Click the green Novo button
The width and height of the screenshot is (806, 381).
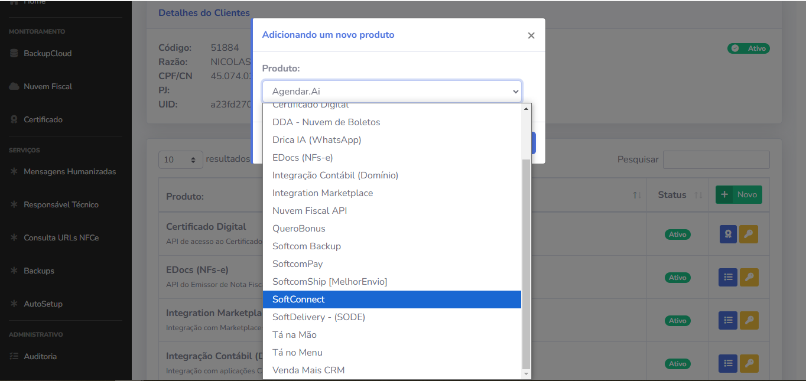pyautogui.click(x=739, y=194)
